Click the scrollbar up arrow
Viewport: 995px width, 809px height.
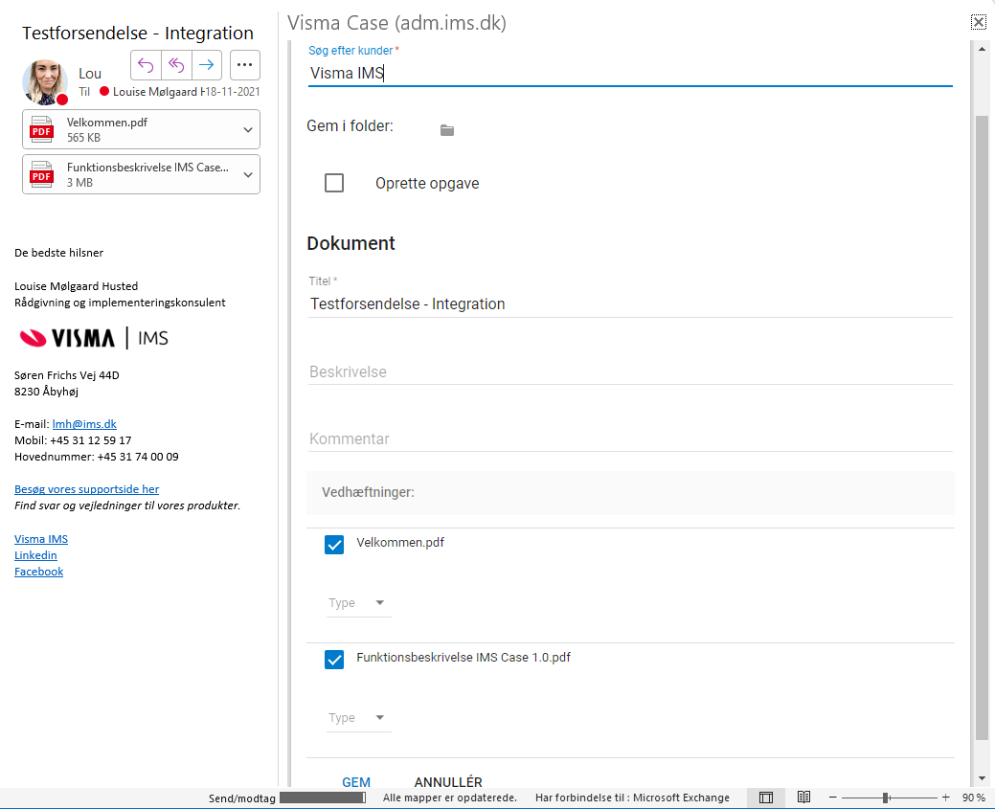pyautogui.click(x=982, y=49)
